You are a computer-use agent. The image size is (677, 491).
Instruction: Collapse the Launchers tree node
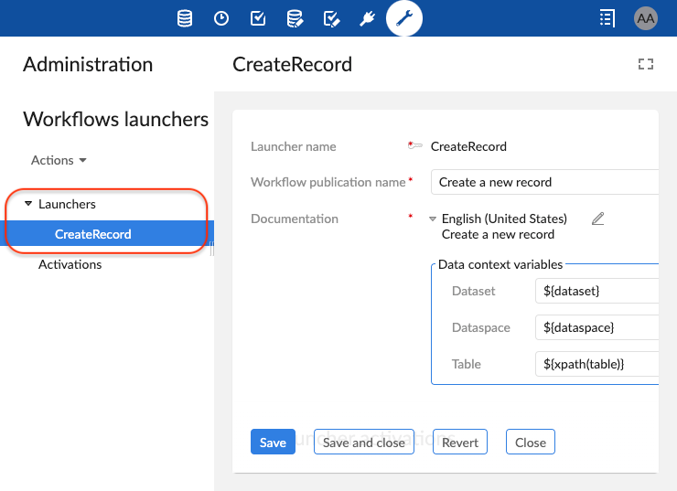pos(28,205)
